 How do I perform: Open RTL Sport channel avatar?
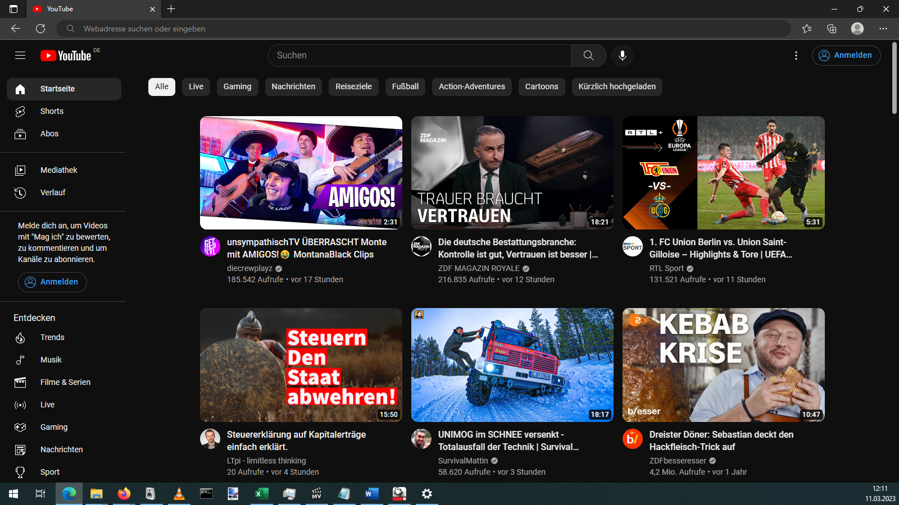coord(633,246)
